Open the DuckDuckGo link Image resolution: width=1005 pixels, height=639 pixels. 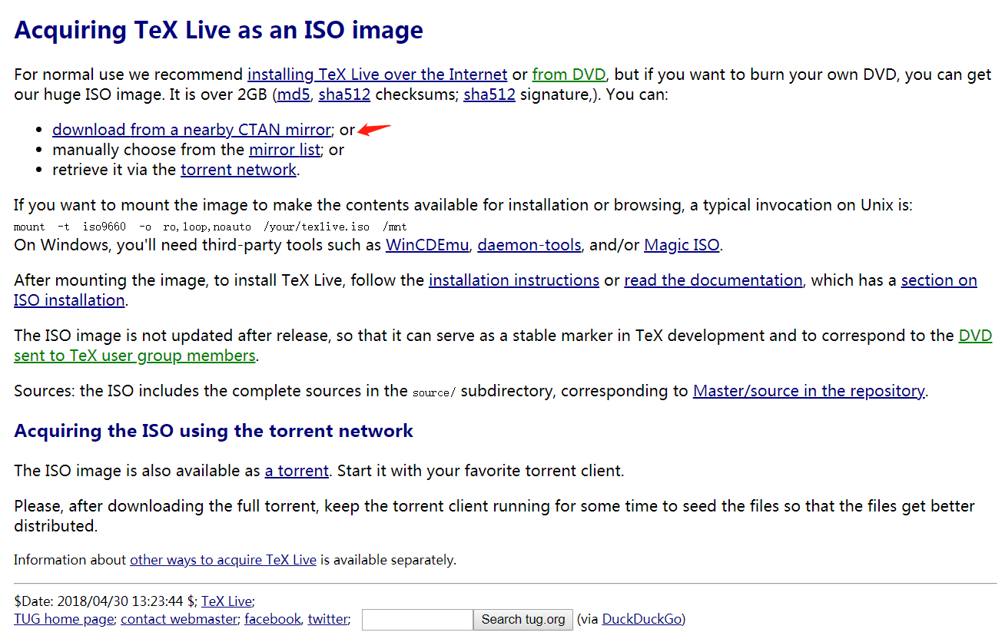click(642, 619)
